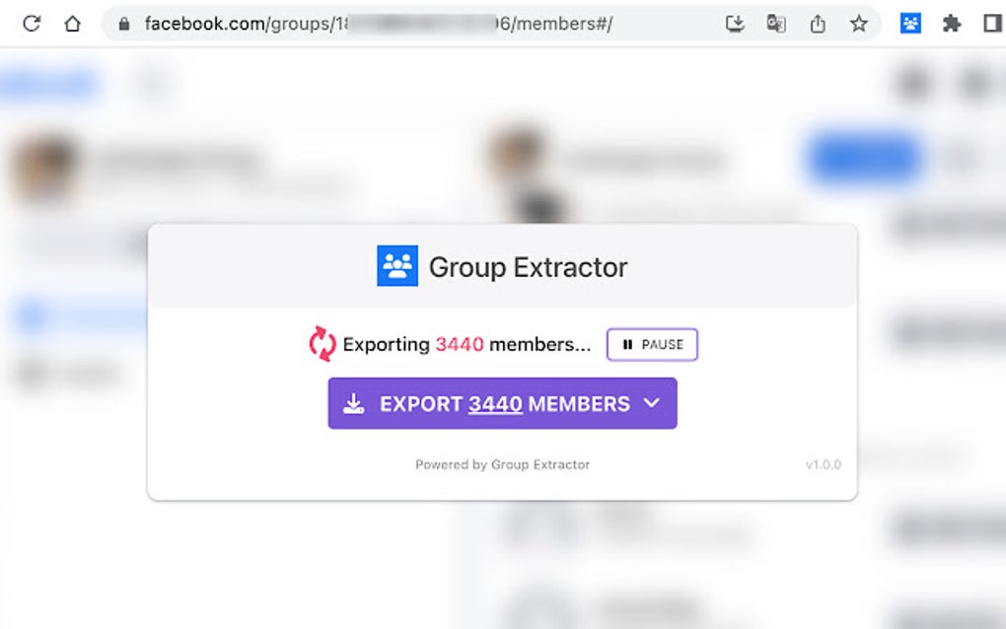The image size is (1006, 629).
Task: Click the download arrow icon on export button
Action: click(353, 403)
